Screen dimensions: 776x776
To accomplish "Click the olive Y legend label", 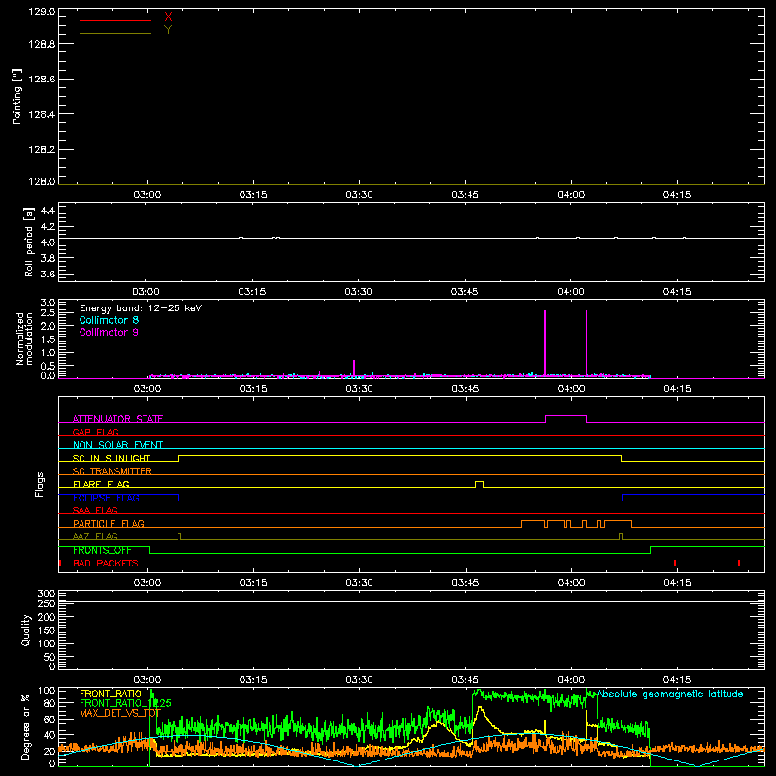I will 168,30.
